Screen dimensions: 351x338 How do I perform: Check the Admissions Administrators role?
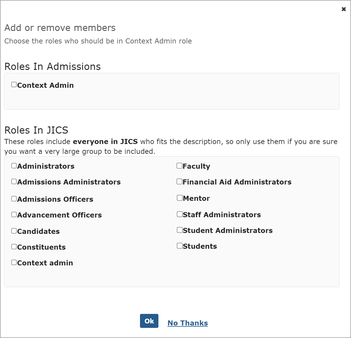point(14,181)
